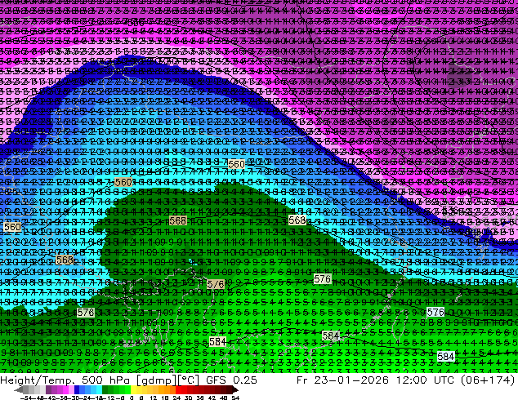
Task: Click the leftmost "560" contour label
Action: (x=12, y=227)
